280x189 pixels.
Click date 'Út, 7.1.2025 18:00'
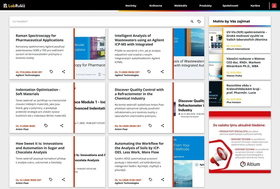tap(25, 126)
